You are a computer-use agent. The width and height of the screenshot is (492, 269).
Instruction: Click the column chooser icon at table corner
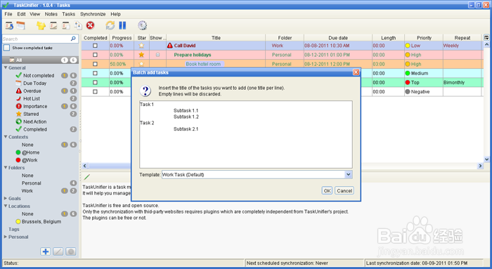(486, 38)
